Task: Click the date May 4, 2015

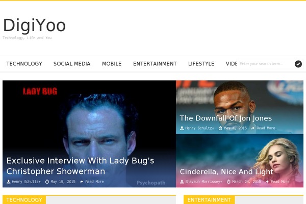Action: click(235, 128)
